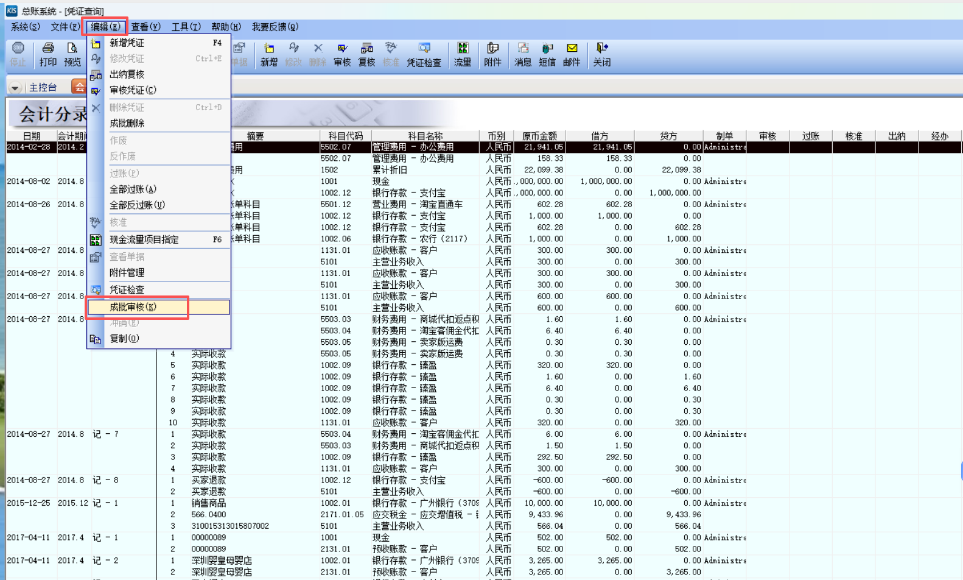This screenshot has height=580, width=963.
Task: Choose 新增凭证 from the edit menu
Action: (x=127, y=43)
